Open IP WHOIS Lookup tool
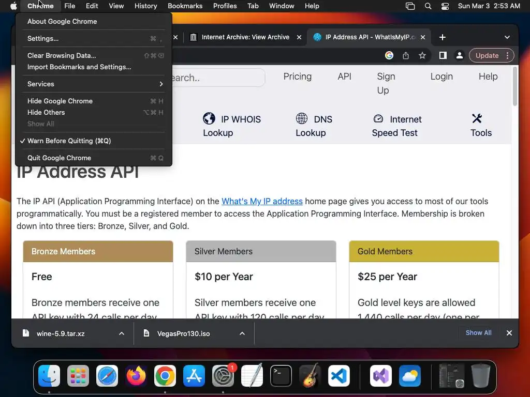The width and height of the screenshot is (530, 397). pyautogui.click(x=232, y=125)
